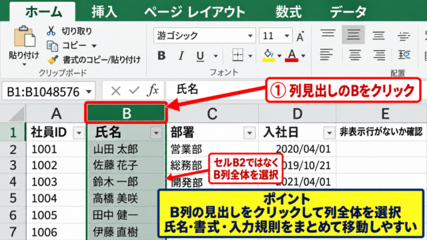Open the font color dropdown arrow
The width and height of the screenshot is (427, 240).
pos(303,56)
